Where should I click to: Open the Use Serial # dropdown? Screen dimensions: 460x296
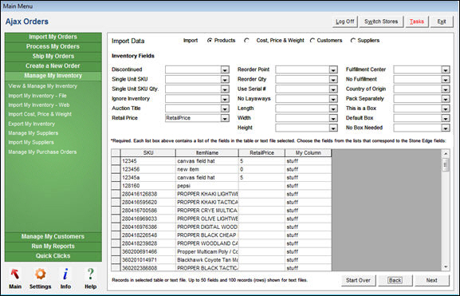[333, 89]
